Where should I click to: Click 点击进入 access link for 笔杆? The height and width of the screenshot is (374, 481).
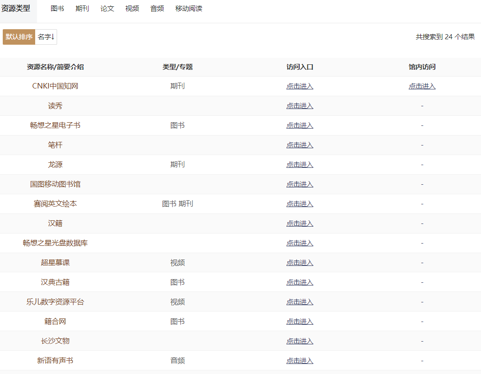[300, 145]
